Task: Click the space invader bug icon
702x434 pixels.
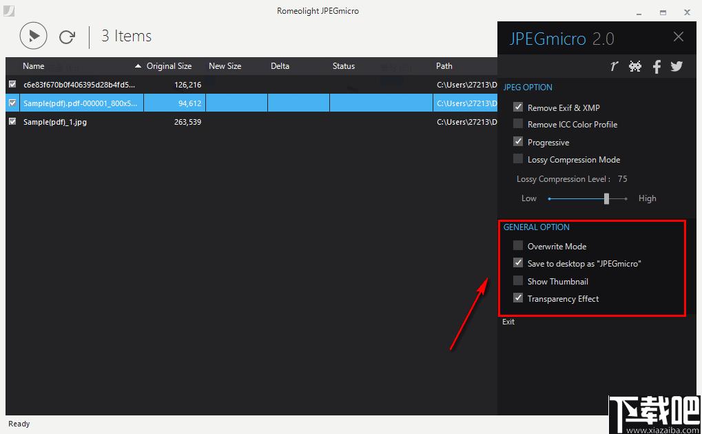Action: click(635, 66)
